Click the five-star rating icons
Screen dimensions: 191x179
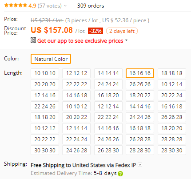[16, 5]
